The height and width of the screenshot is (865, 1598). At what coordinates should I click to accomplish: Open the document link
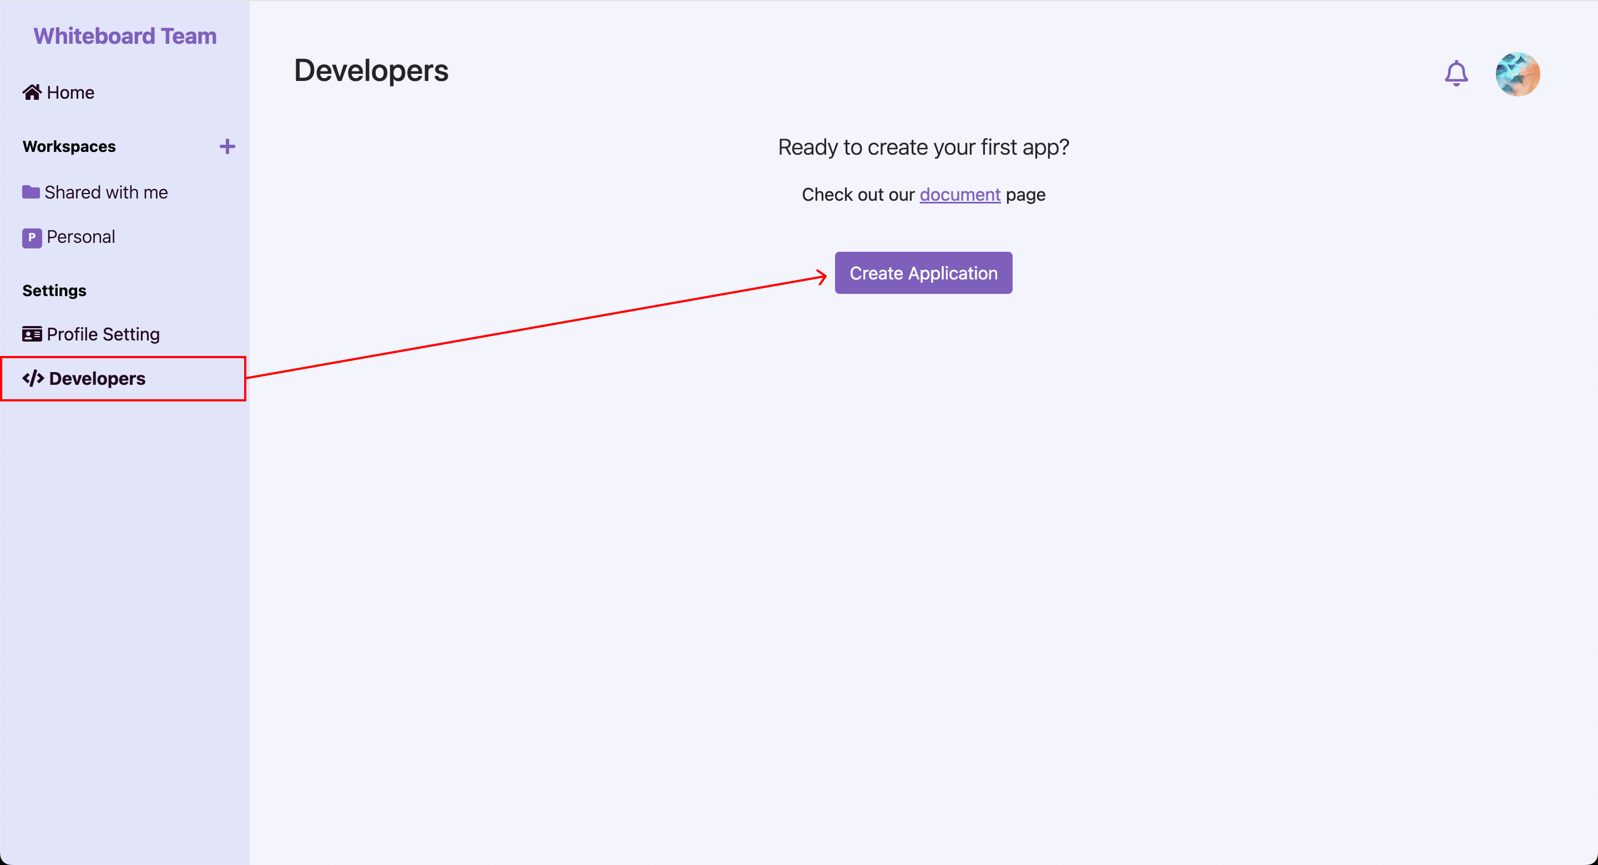tap(959, 195)
